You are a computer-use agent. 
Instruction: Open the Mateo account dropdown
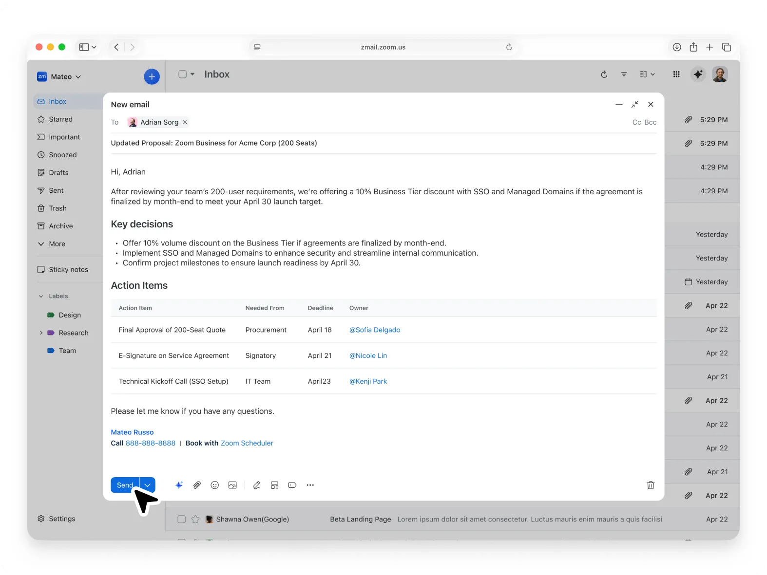pyautogui.click(x=66, y=76)
